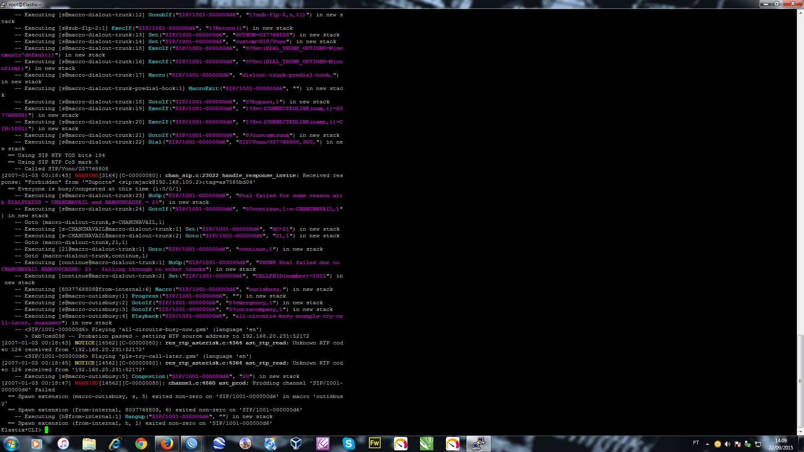This screenshot has width=804, height=452.
Task: Open Windows Media Player from taskbar
Action: tap(37, 444)
